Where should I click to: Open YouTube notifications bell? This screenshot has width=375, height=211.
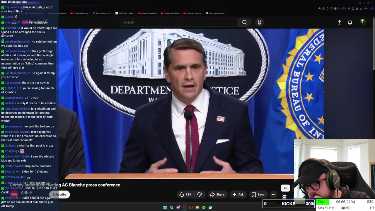[350, 22]
